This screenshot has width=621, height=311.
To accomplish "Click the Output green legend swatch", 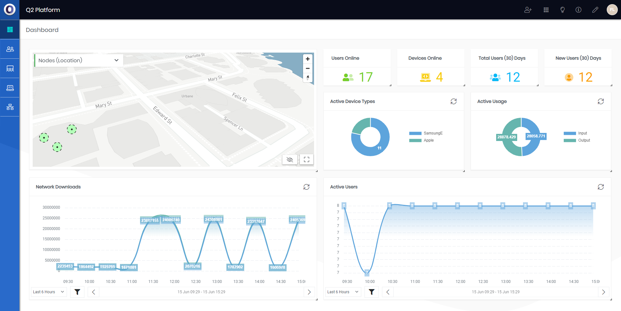I will (570, 140).
